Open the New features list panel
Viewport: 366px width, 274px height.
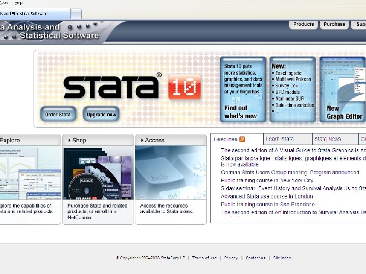pyautogui.click(x=293, y=89)
